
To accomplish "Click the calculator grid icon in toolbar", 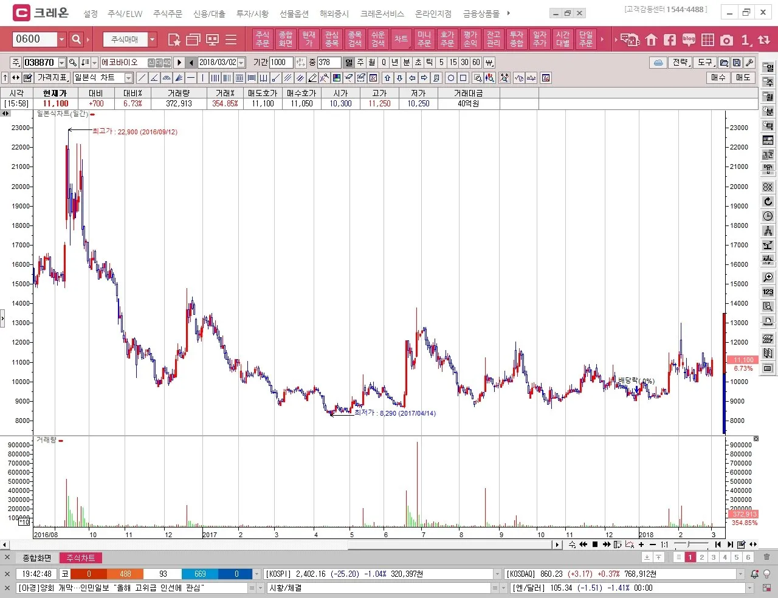I will click(707, 40).
